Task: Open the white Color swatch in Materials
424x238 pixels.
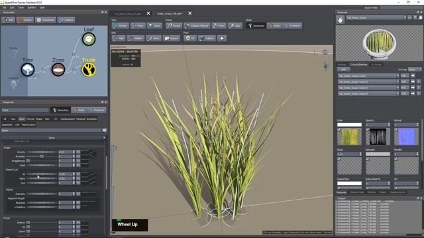Action: pyautogui.click(x=349, y=125)
